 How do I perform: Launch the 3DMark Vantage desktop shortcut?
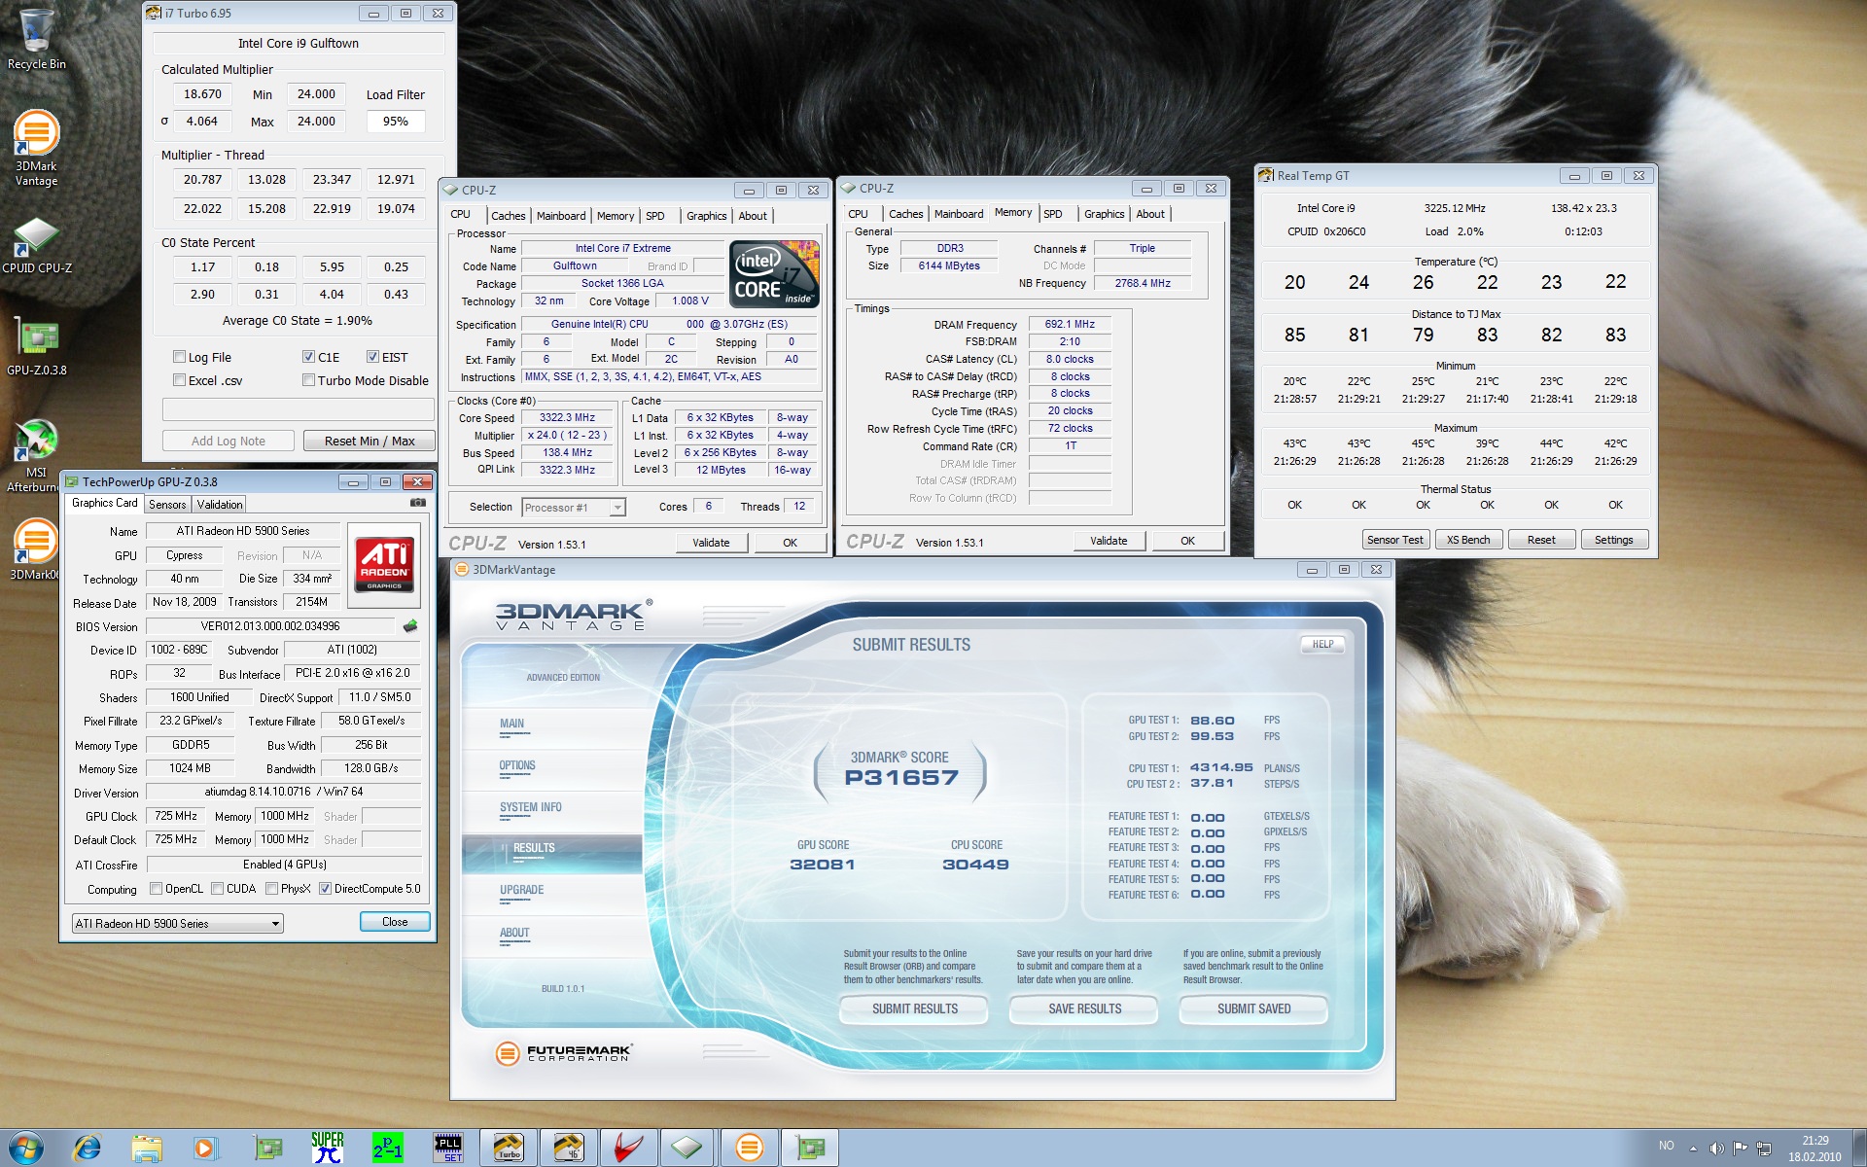(36, 148)
